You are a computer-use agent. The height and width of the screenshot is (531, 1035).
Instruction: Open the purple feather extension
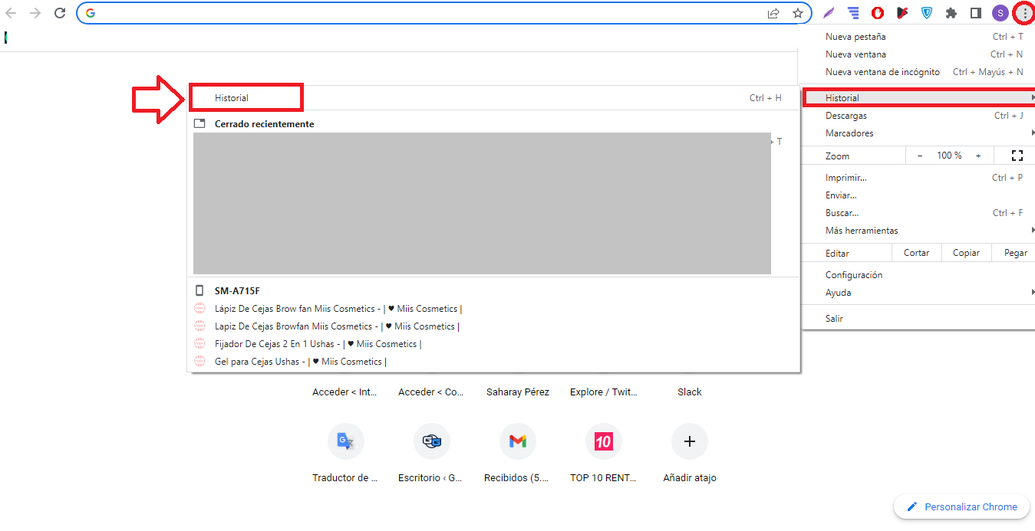[x=829, y=13]
